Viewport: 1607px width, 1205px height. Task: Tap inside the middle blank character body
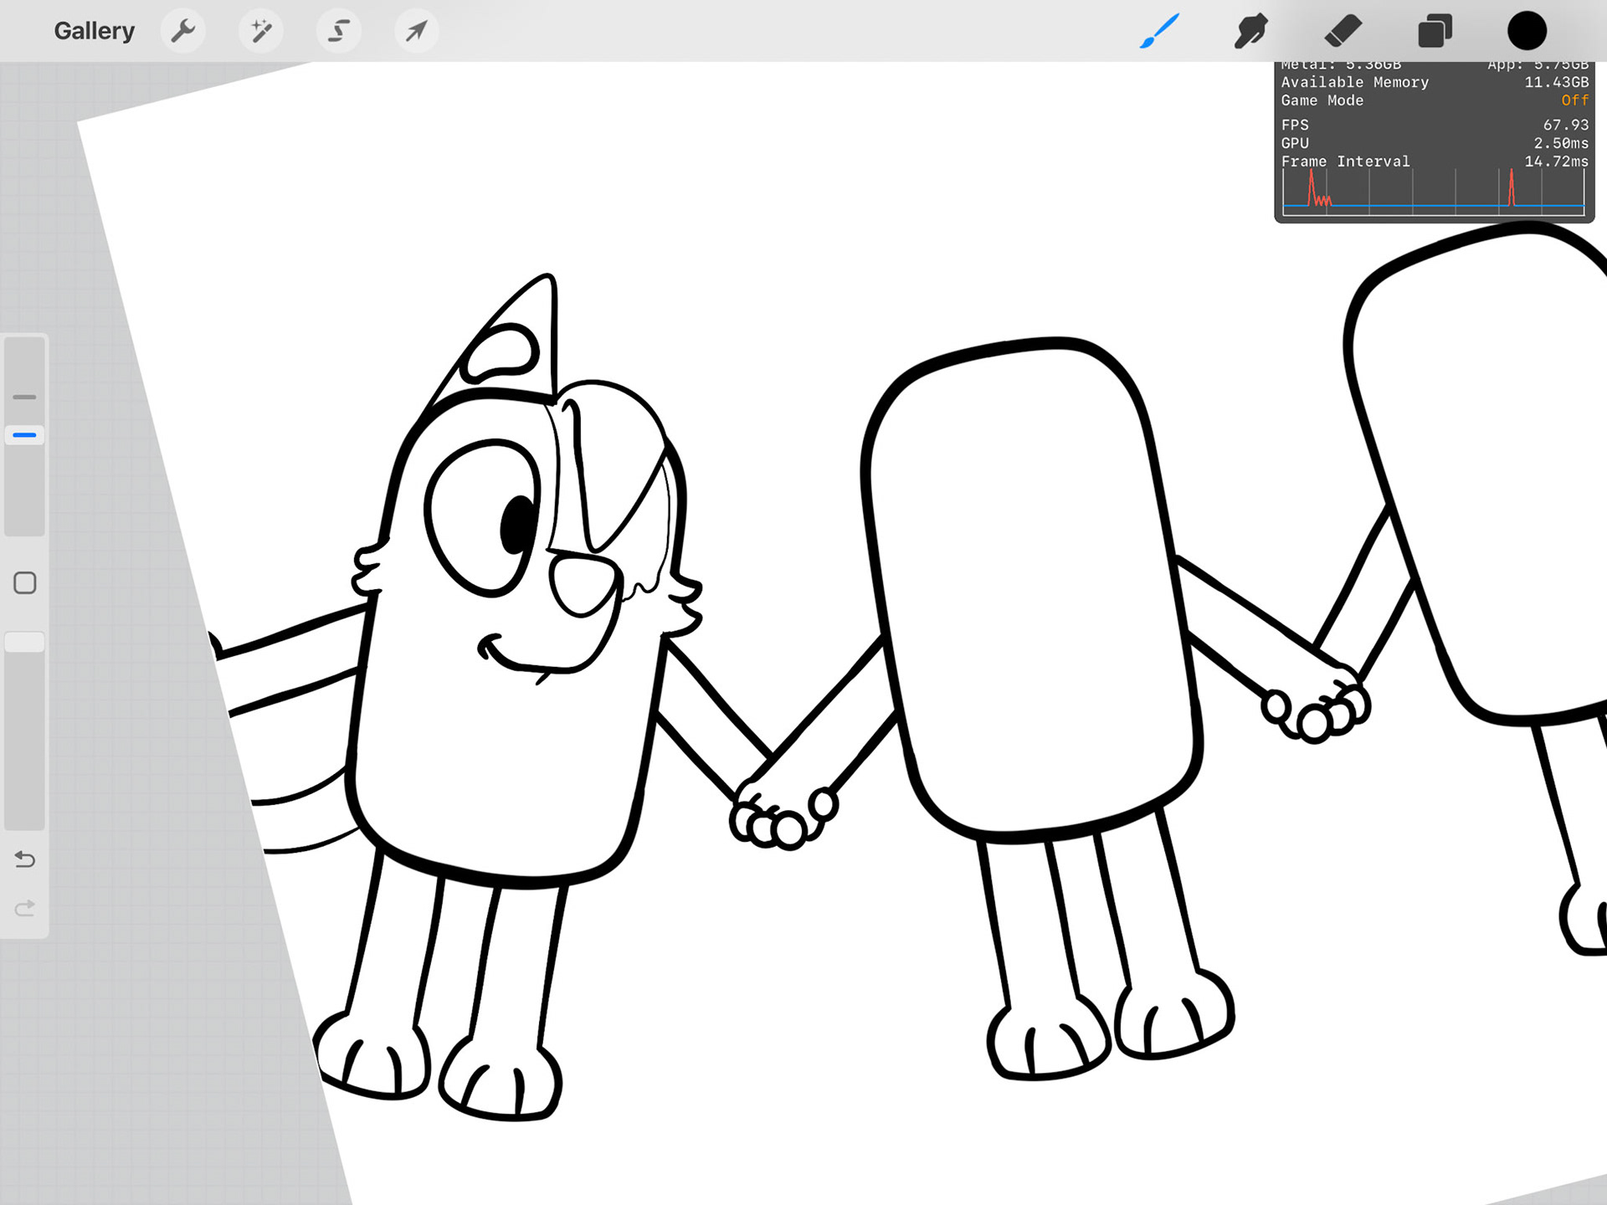point(1029,586)
